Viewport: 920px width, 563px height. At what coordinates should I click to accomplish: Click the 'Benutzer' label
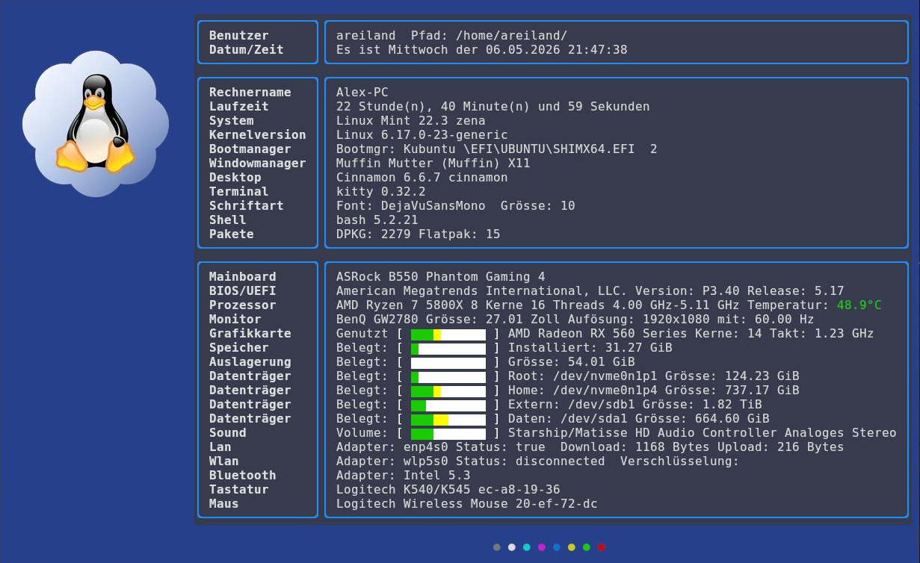point(239,35)
